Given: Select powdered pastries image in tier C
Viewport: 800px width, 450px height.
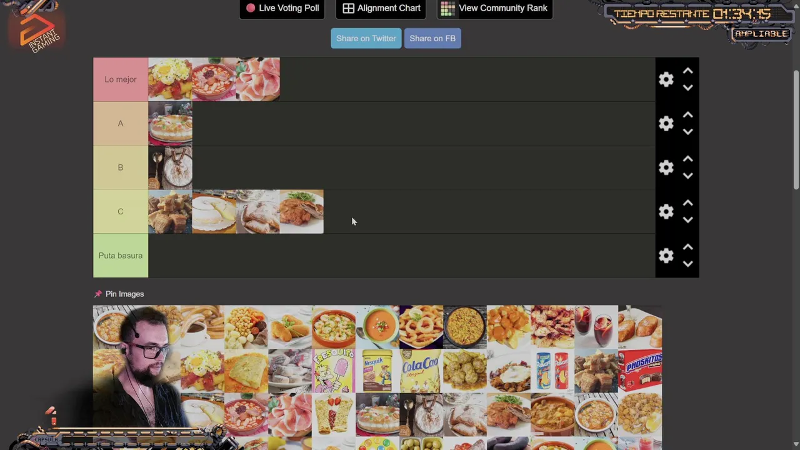Looking at the screenshot, I should point(257,212).
